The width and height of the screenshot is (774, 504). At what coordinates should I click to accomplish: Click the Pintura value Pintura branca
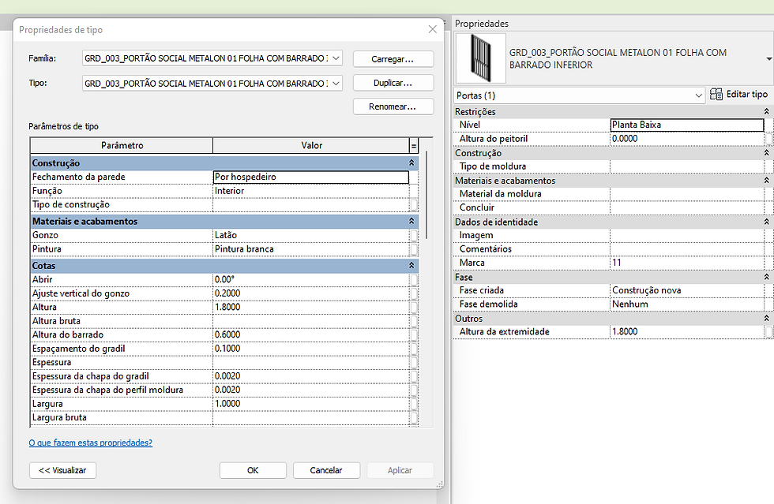311,249
